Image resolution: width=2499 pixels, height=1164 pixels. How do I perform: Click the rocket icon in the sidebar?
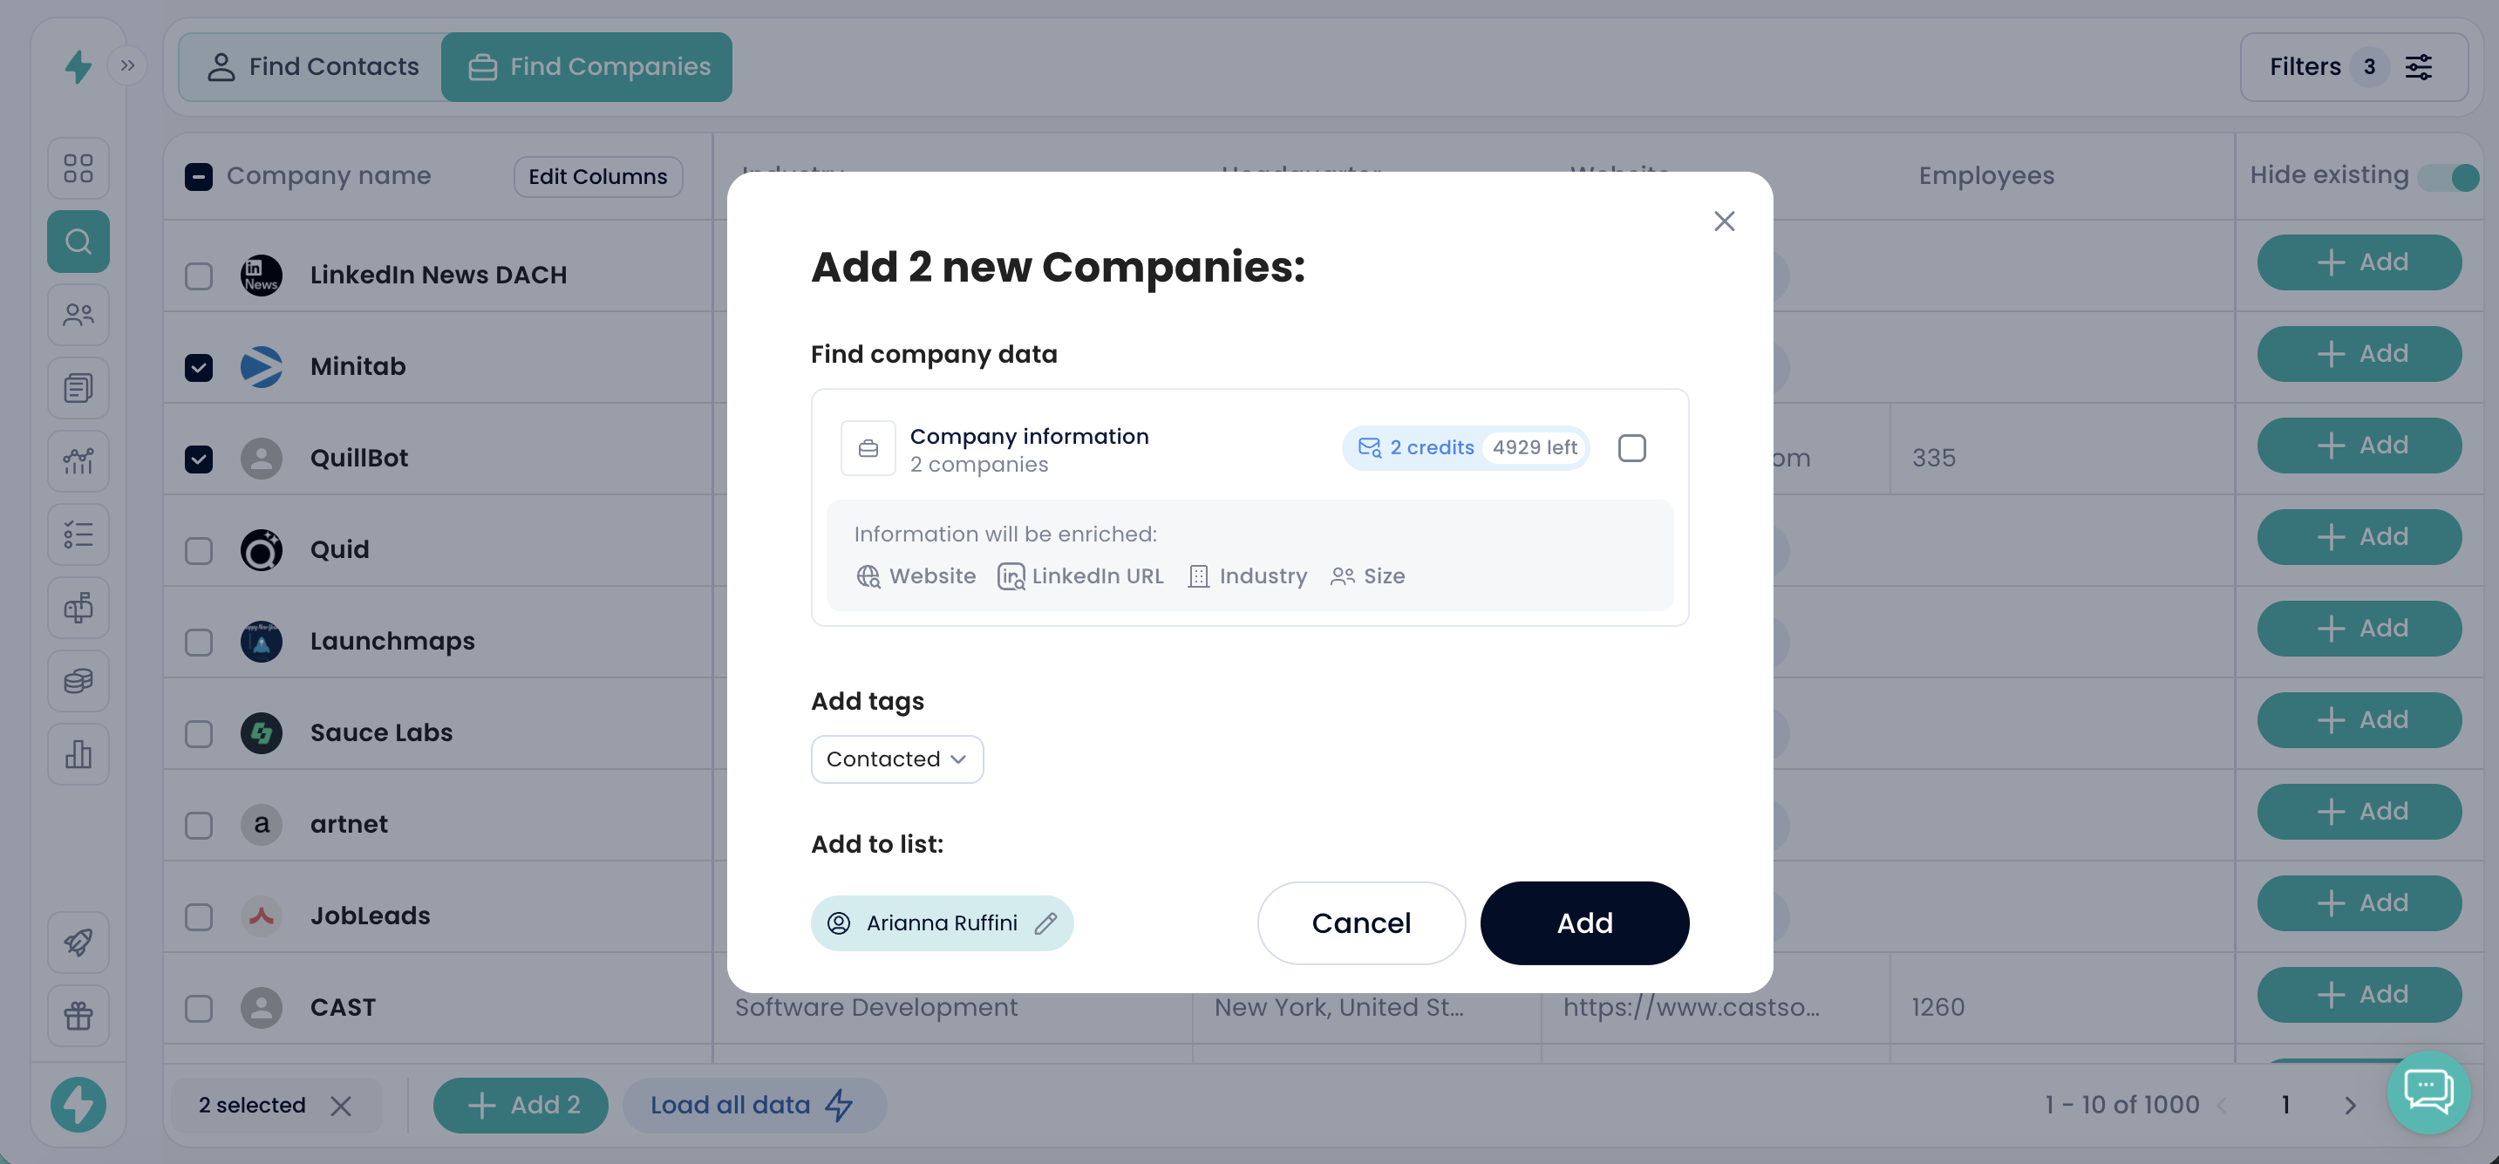click(78, 941)
